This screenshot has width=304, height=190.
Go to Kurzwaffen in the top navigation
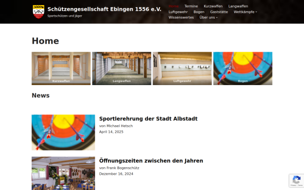click(213, 6)
